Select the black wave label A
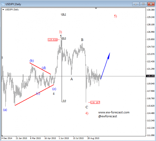156x141 pixels. click(71, 79)
